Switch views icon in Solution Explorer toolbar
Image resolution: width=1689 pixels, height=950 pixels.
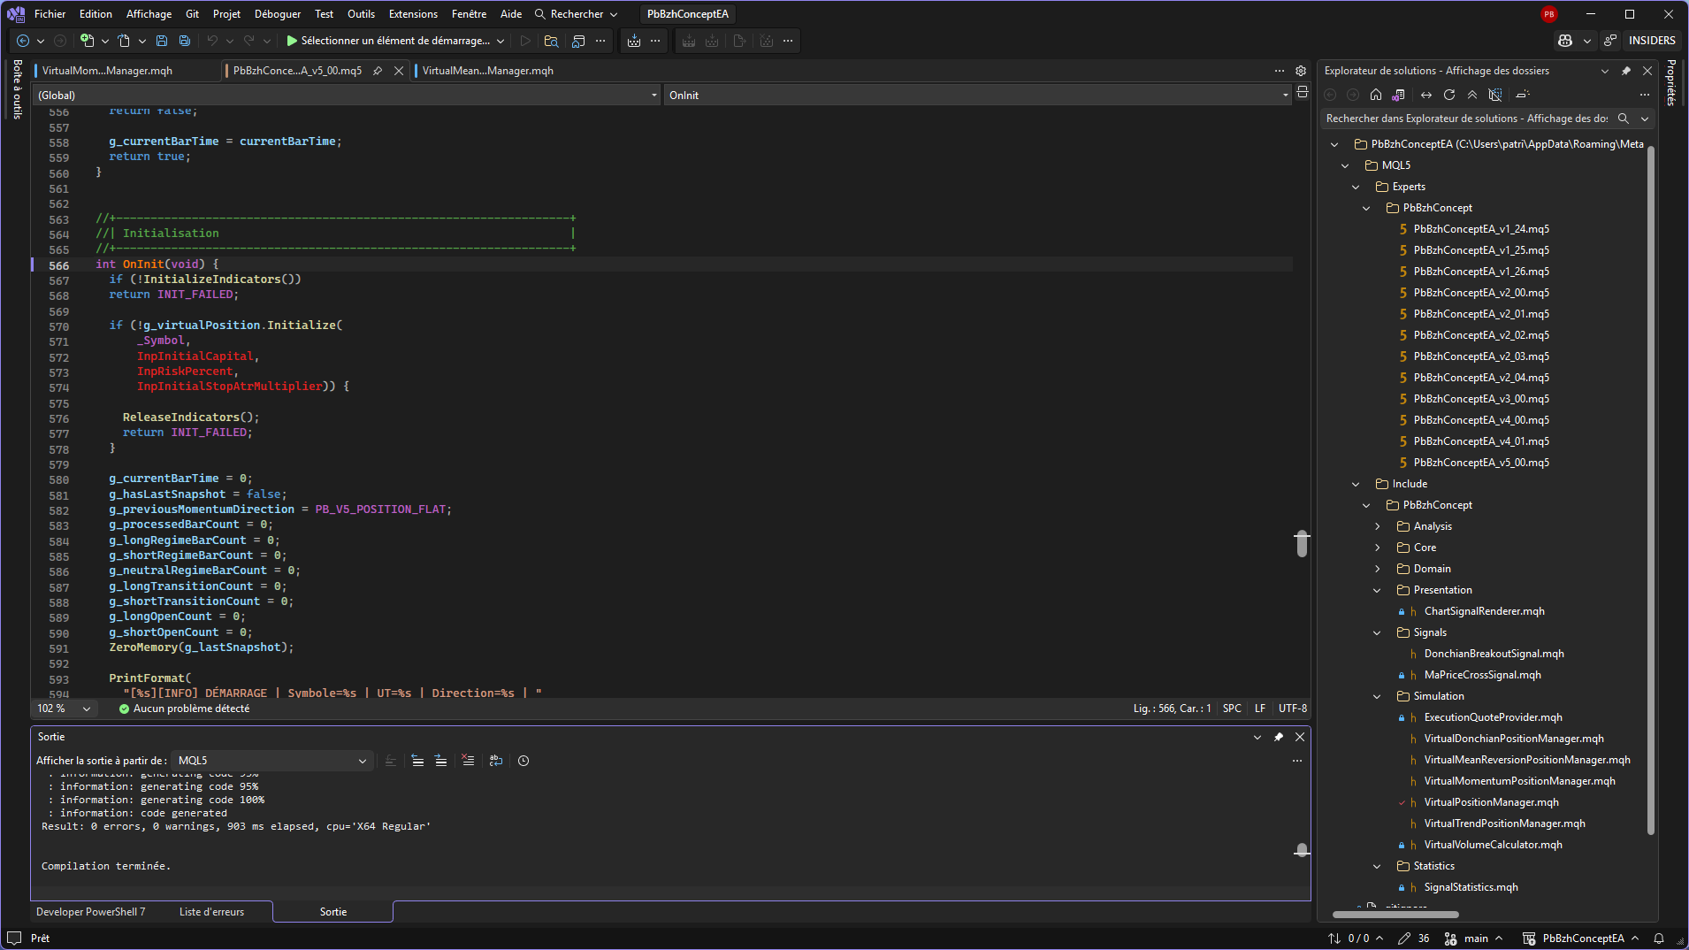click(x=1398, y=95)
